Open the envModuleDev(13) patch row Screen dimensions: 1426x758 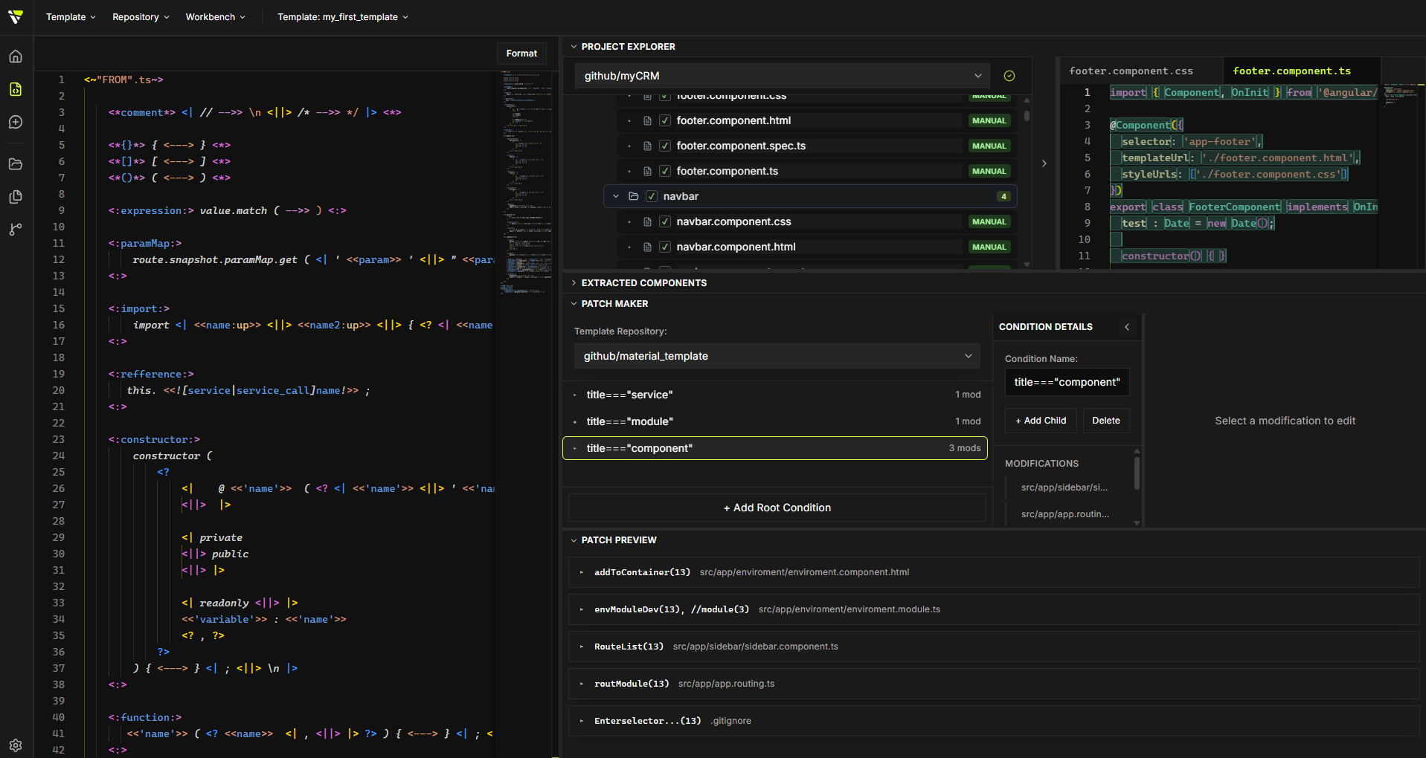coord(994,609)
